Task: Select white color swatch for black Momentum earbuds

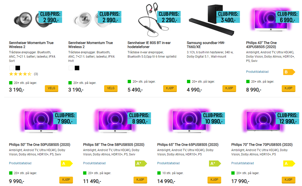Action: [x=12, y=68]
